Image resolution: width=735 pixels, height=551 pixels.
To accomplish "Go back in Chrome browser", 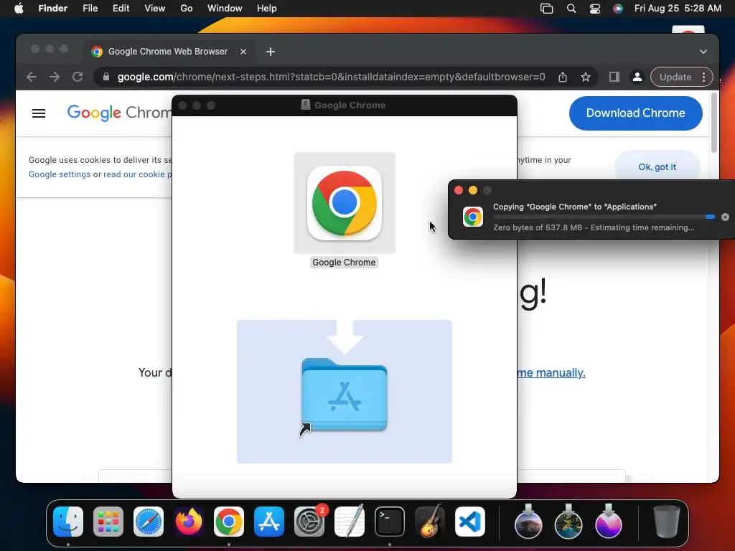I will [x=32, y=77].
